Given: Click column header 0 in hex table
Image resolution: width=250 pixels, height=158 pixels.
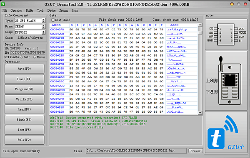Looking at the screenshot, I should click(72, 25).
